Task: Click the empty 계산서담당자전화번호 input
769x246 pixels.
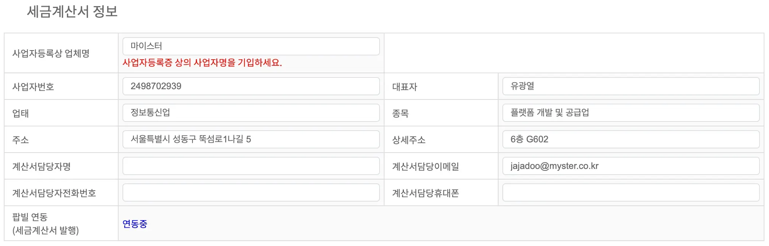Action: [x=251, y=193]
